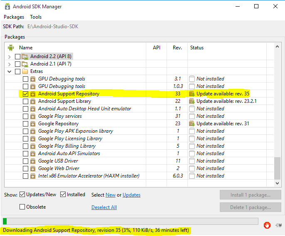Click update status icon for Google Repository
Image resolution: width=285 pixels, height=236 pixels.
click(x=192, y=124)
